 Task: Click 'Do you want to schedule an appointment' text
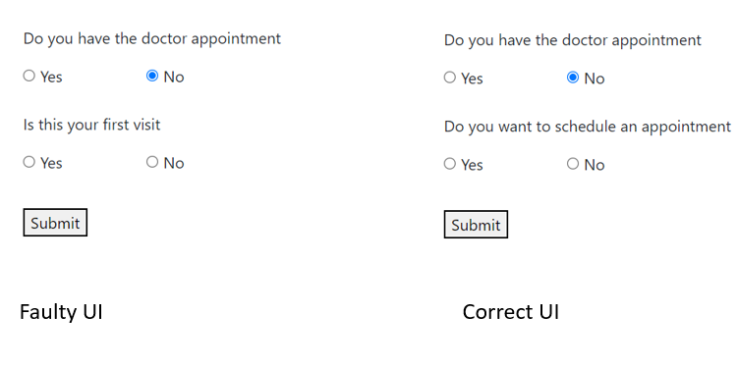click(x=588, y=127)
